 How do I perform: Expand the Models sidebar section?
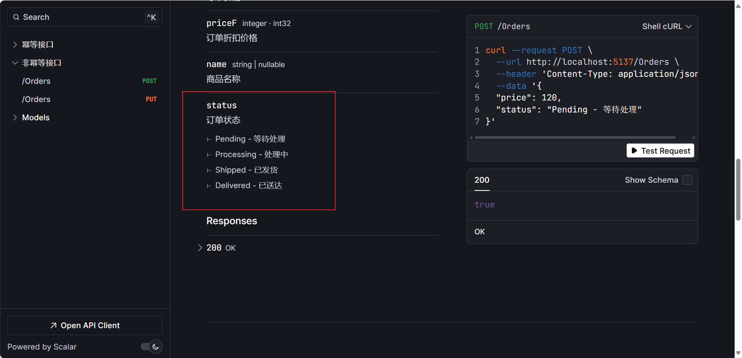coord(15,118)
